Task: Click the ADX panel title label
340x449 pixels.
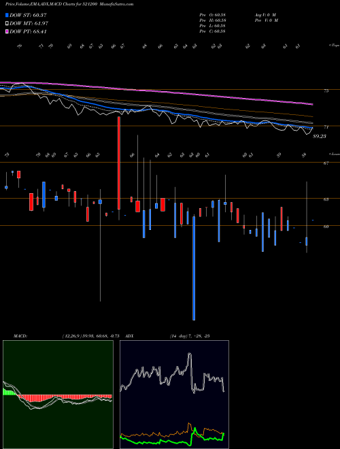Action: (129, 336)
